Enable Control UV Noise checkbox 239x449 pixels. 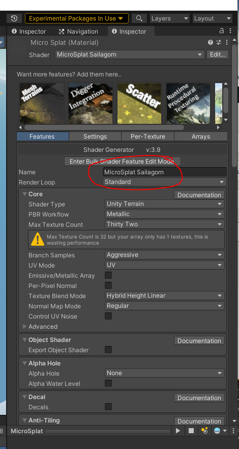pyautogui.click(x=108, y=316)
